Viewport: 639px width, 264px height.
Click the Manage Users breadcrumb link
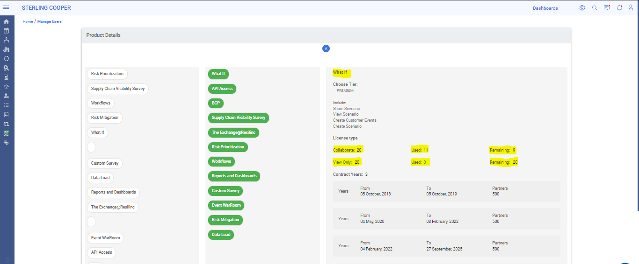coord(50,21)
